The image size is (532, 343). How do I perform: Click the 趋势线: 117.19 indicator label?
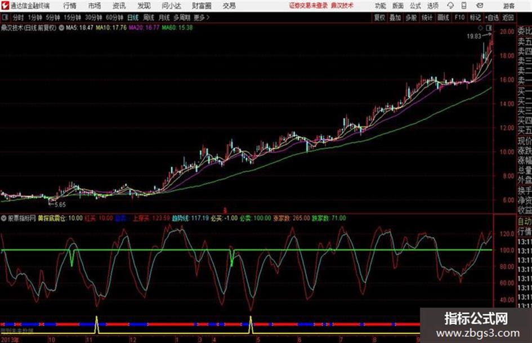(x=190, y=219)
